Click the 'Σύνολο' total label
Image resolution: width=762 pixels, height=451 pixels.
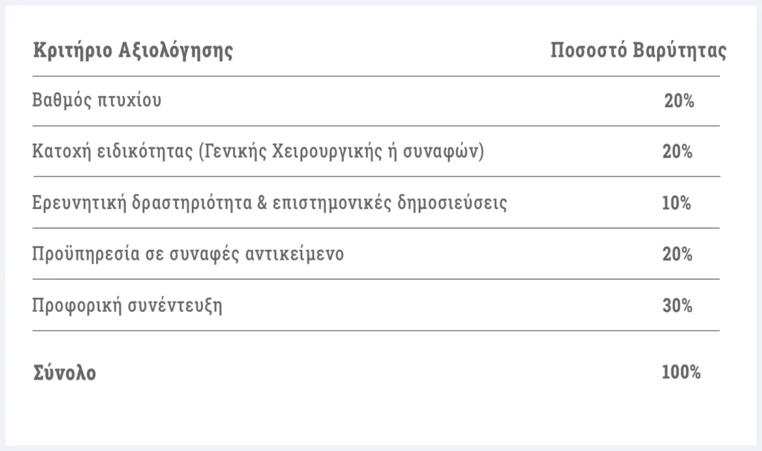click(x=65, y=373)
